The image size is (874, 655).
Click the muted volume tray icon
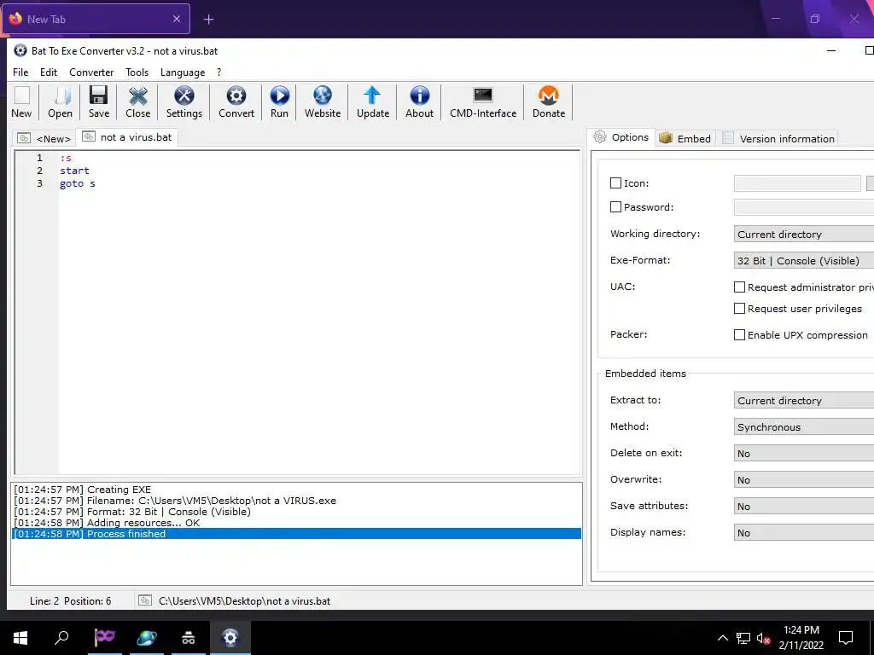pos(763,638)
